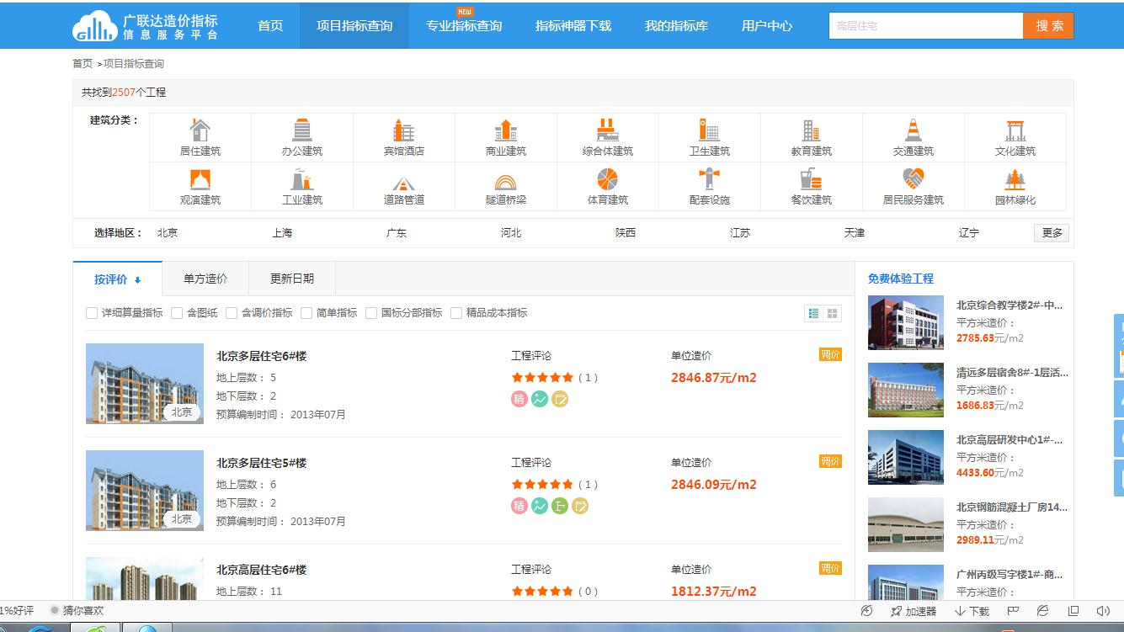Screen dimensions: 1124x632
Task: Switch to grid view layout icon
Action: click(833, 313)
